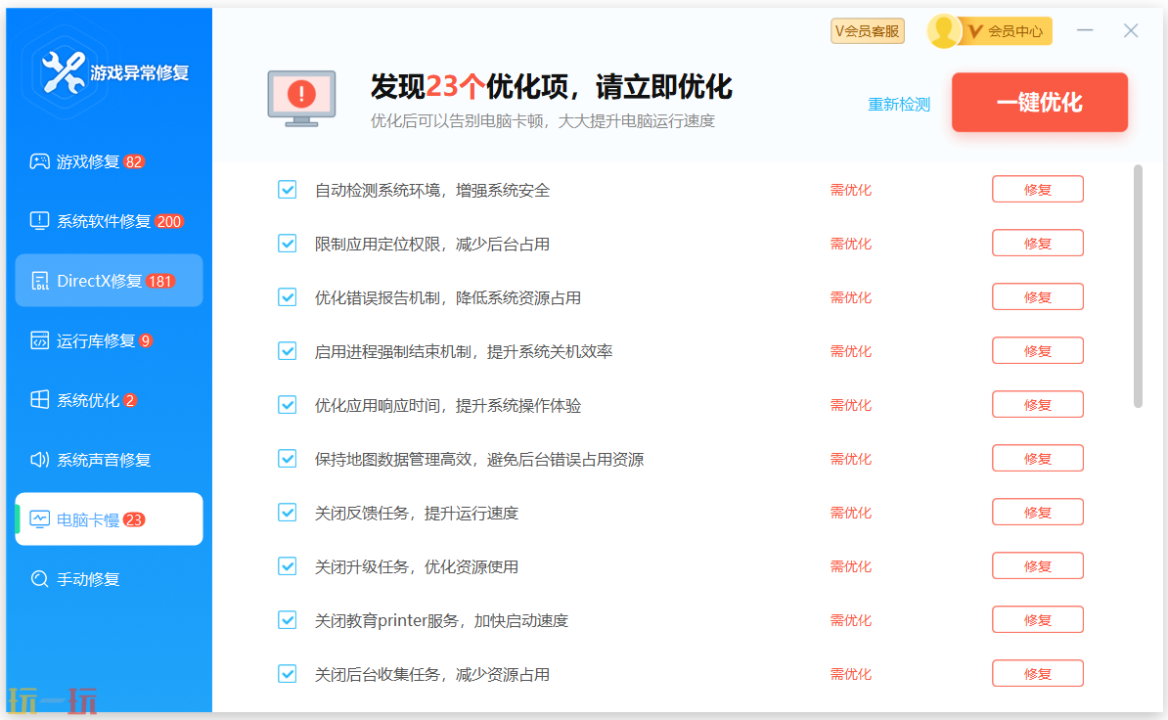The height and width of the screenshot is (720, 1168).
Task: Open V会员客服 support
Action: coord(867,30)
